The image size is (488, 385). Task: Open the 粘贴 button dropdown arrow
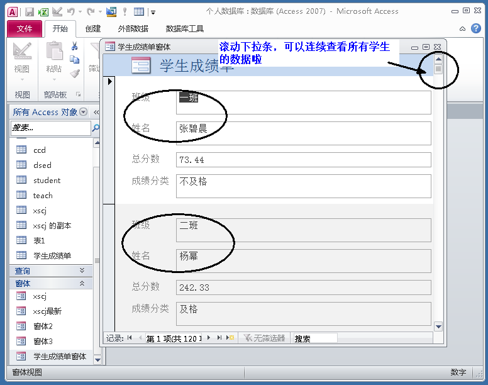click(54, 80)
